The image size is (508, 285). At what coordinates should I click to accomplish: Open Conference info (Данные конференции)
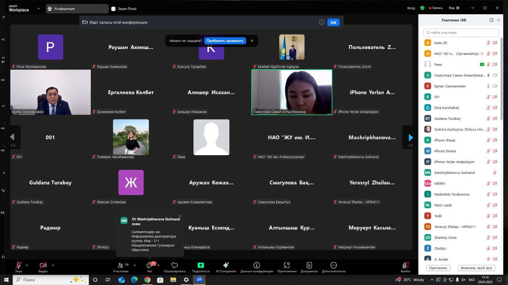[256, 267]
